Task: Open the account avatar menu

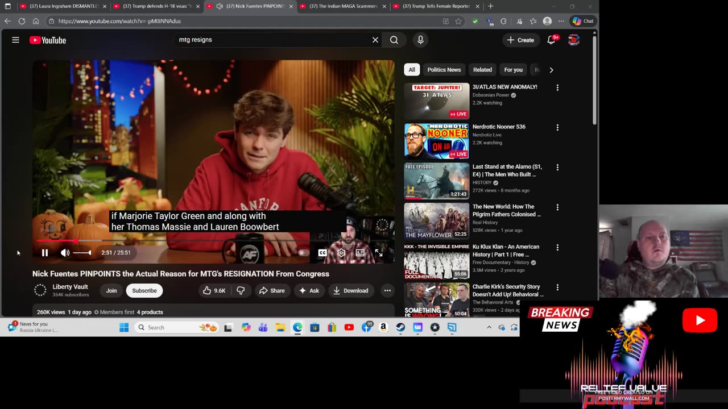Action: (574, 40)
